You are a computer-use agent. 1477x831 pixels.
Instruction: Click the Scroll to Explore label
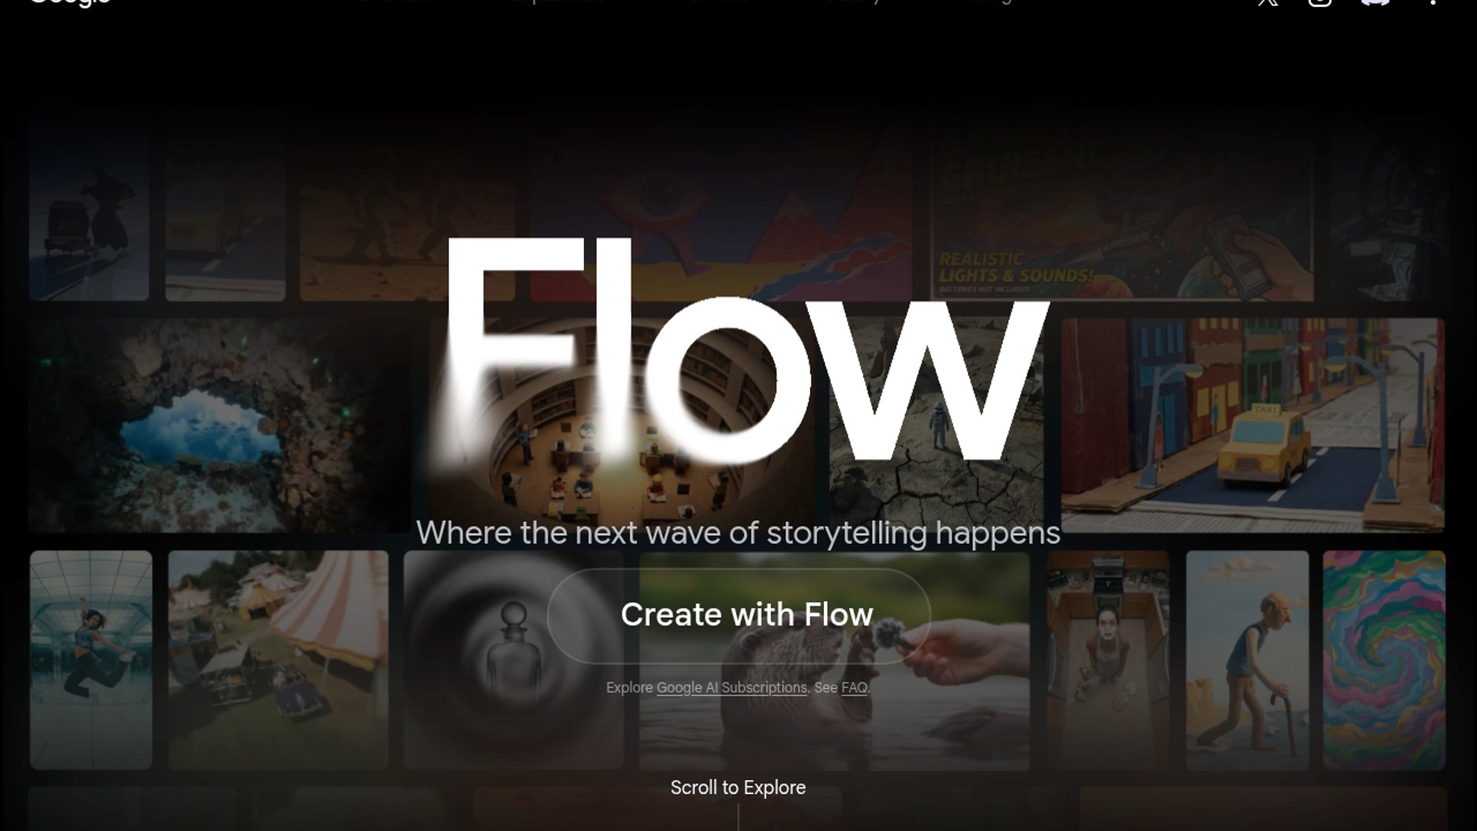tap(738, 788)
